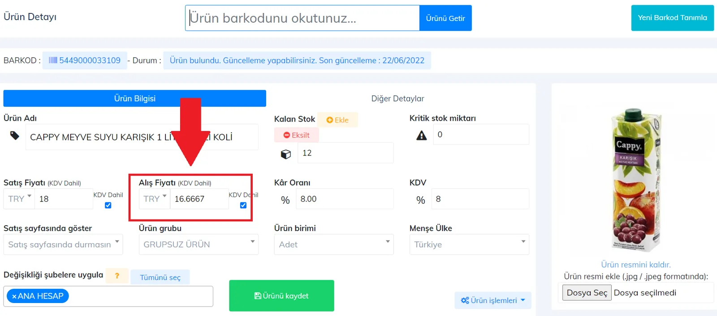Click the Tümünü seç button
The width and height of the screenshot is (717, 316).
click(160, 277)
